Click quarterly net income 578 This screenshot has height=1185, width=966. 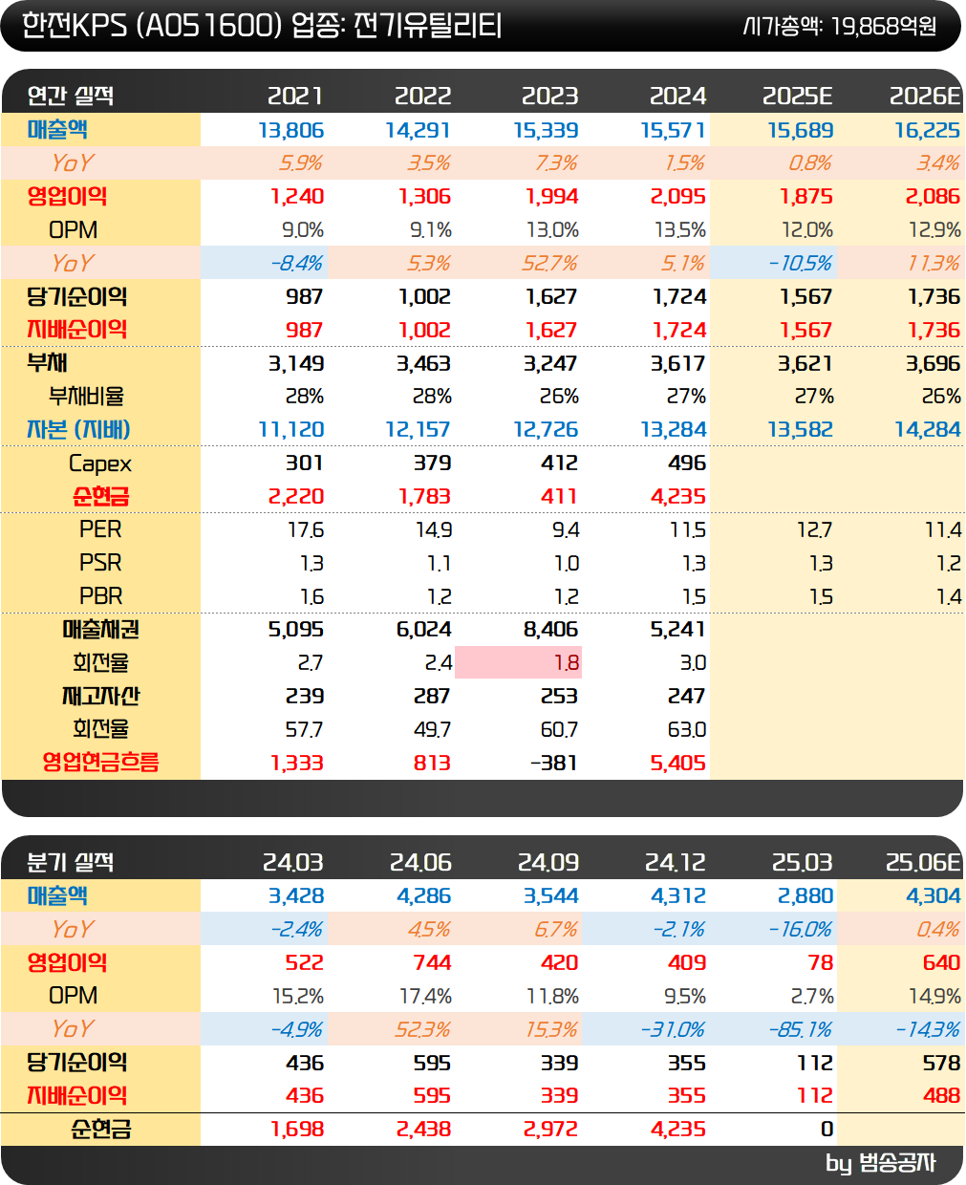click(941, 1063)
